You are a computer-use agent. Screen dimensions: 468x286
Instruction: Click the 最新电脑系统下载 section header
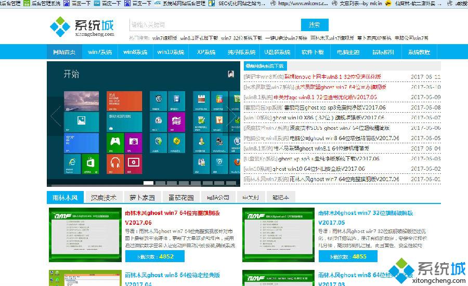point(265,66)
